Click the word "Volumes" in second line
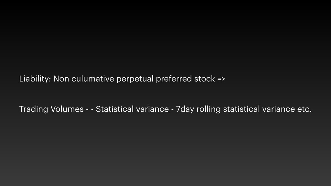 (66, 109)
